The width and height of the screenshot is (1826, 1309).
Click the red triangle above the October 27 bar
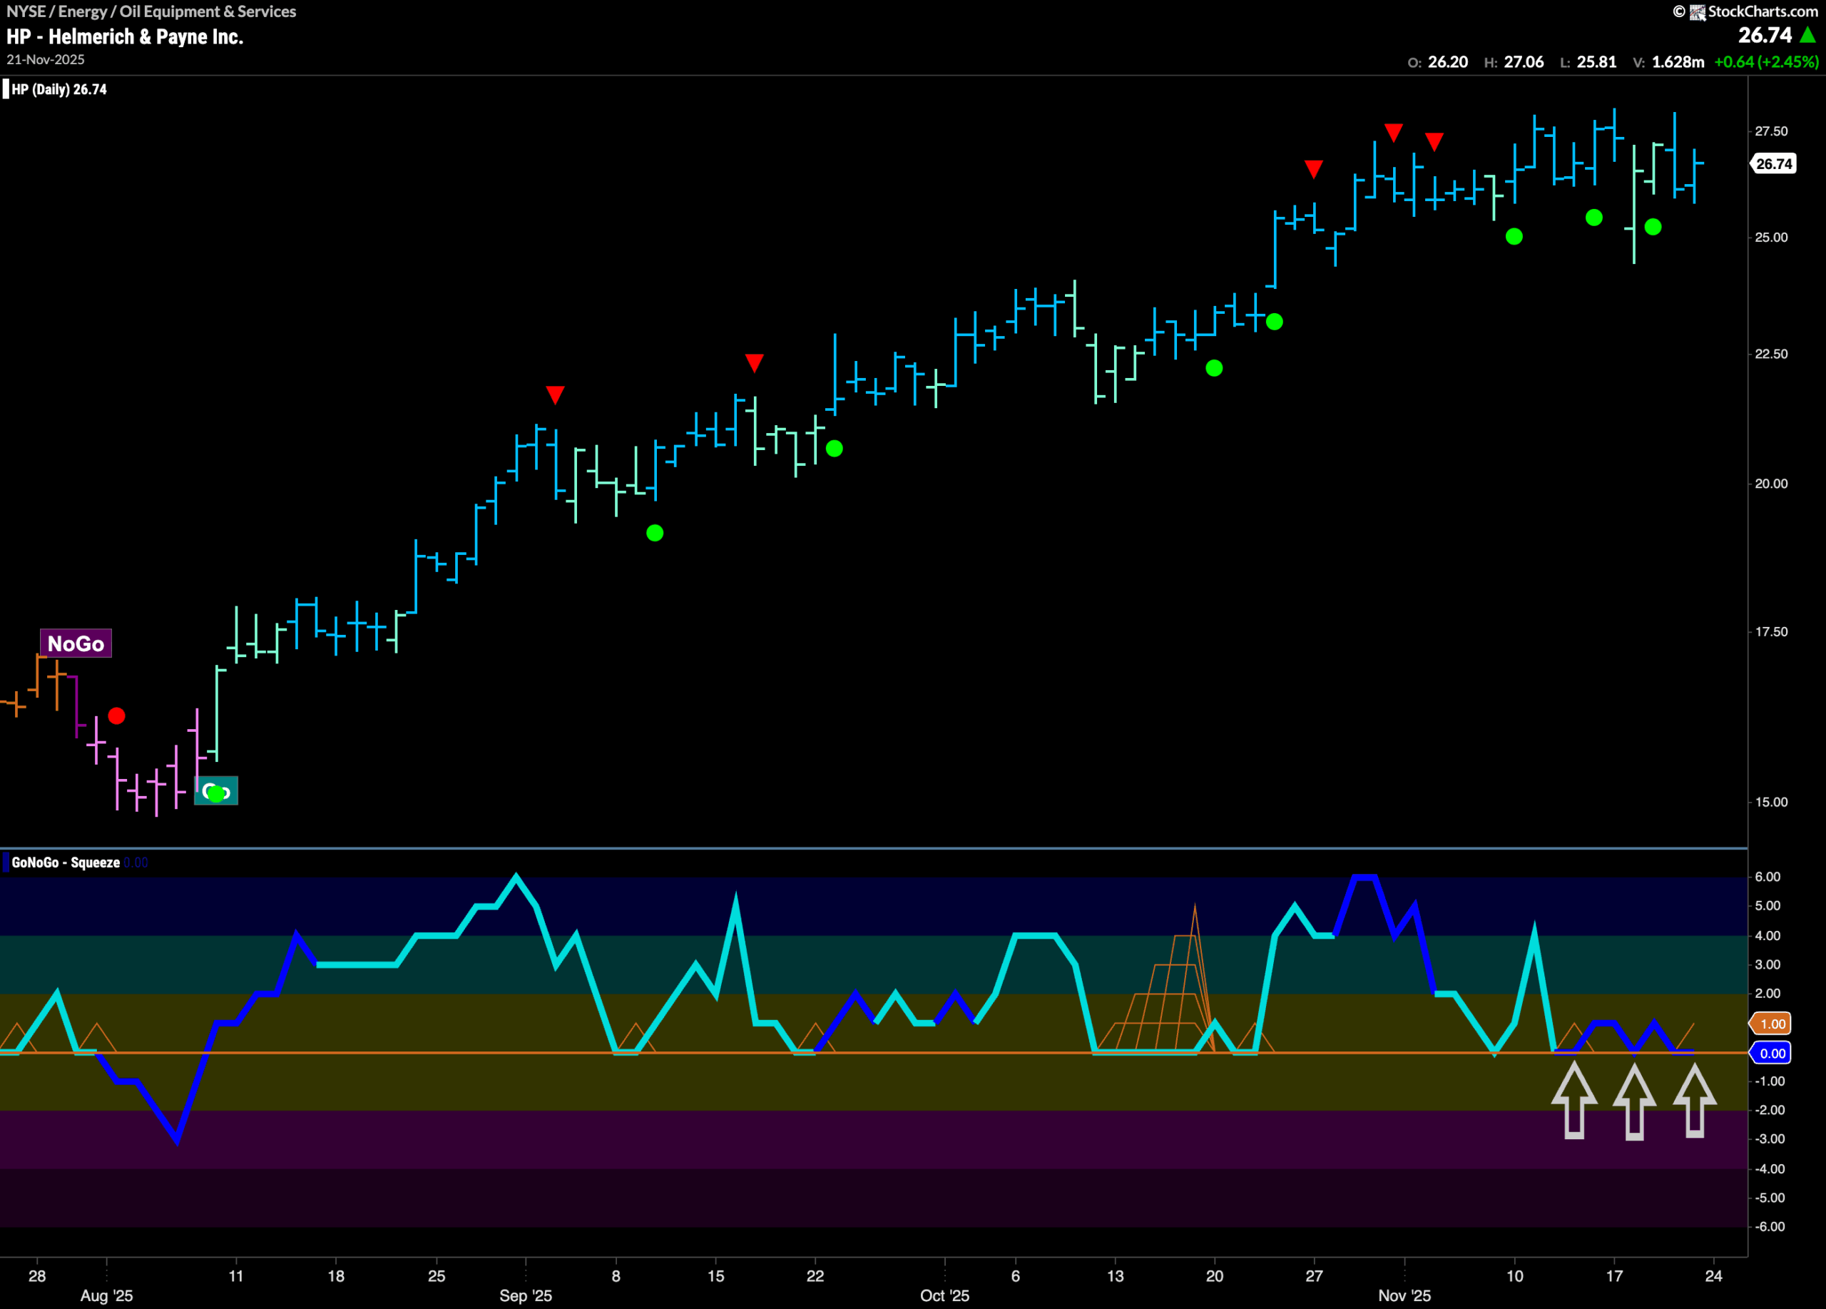pos(1313,169)
